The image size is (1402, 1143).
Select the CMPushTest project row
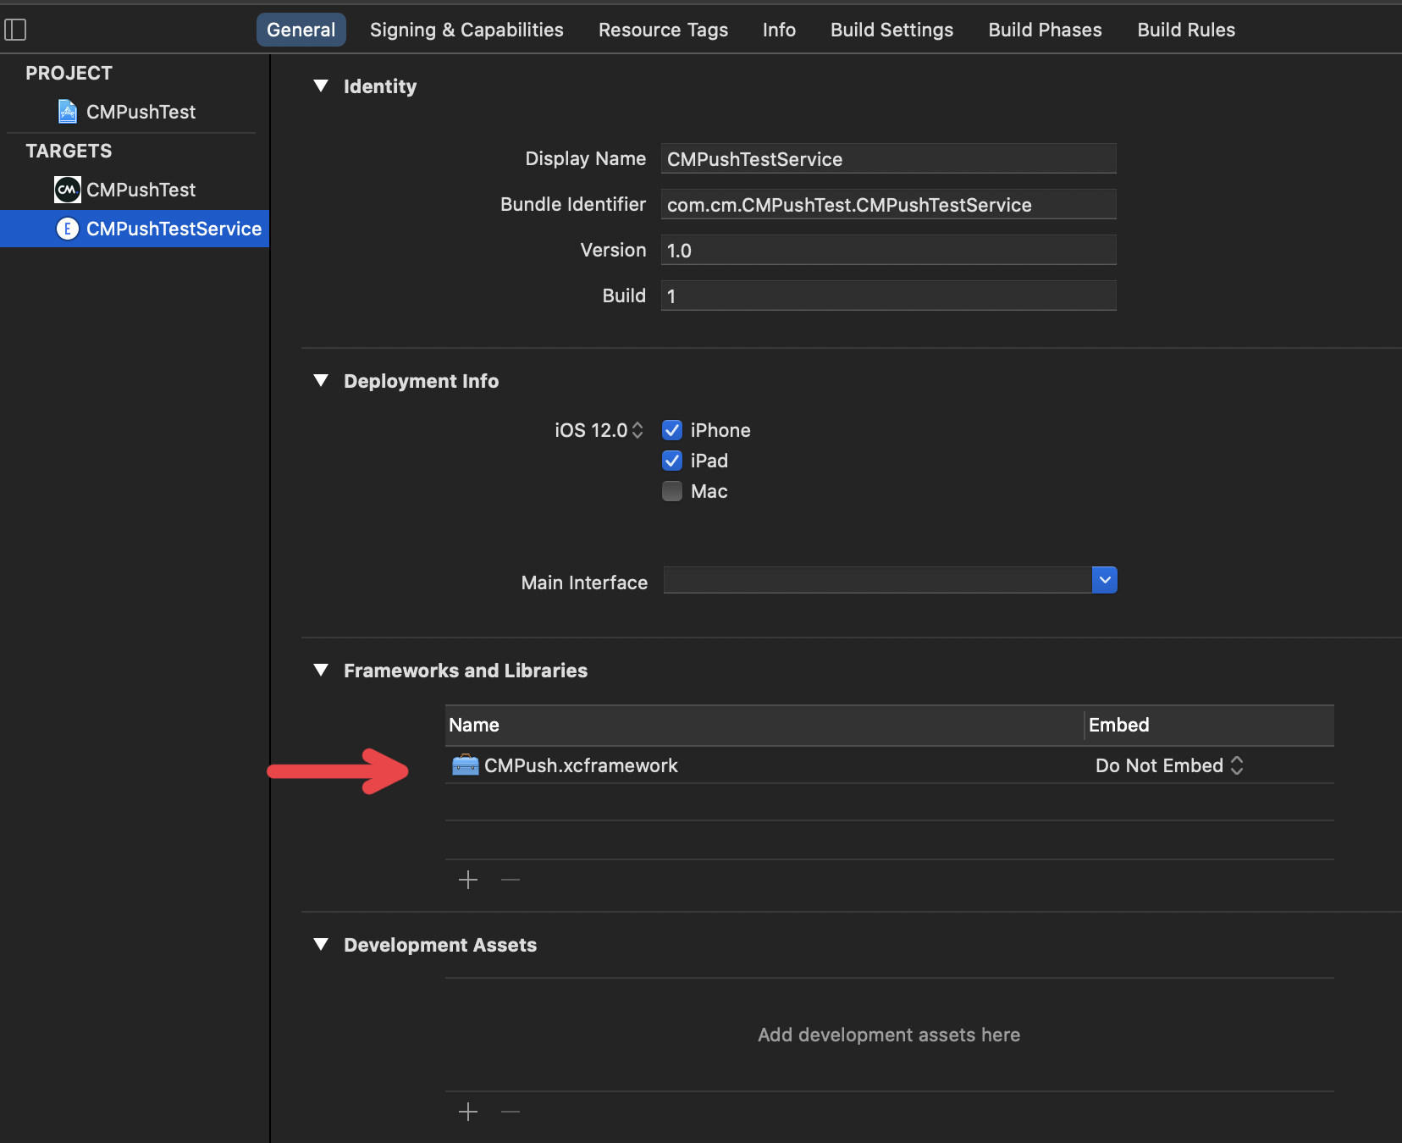[135, 112]
